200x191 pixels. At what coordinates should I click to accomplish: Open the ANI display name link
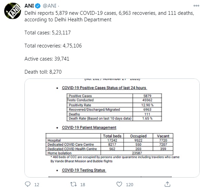click(x=29, y=6)
